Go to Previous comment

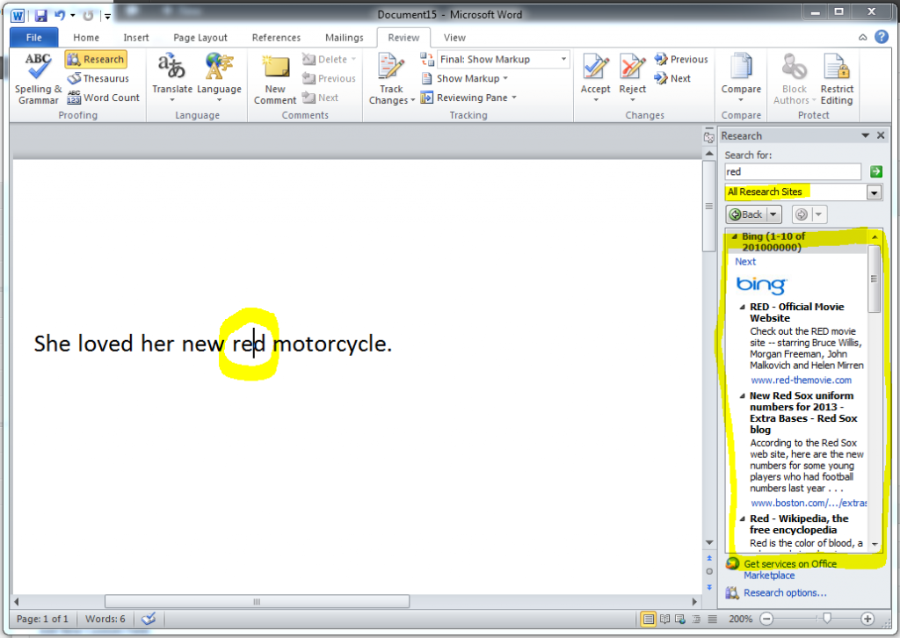329,78
